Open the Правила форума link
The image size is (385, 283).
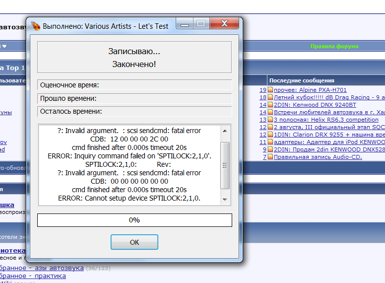(x=334, y=47)
